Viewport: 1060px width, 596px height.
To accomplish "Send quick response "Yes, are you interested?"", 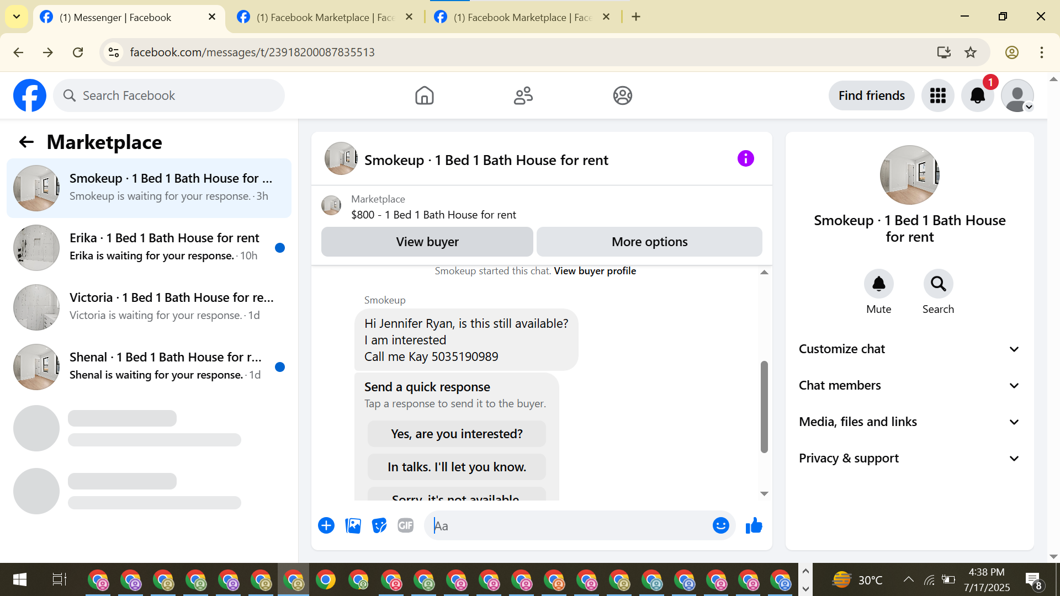I will (457, 434).
